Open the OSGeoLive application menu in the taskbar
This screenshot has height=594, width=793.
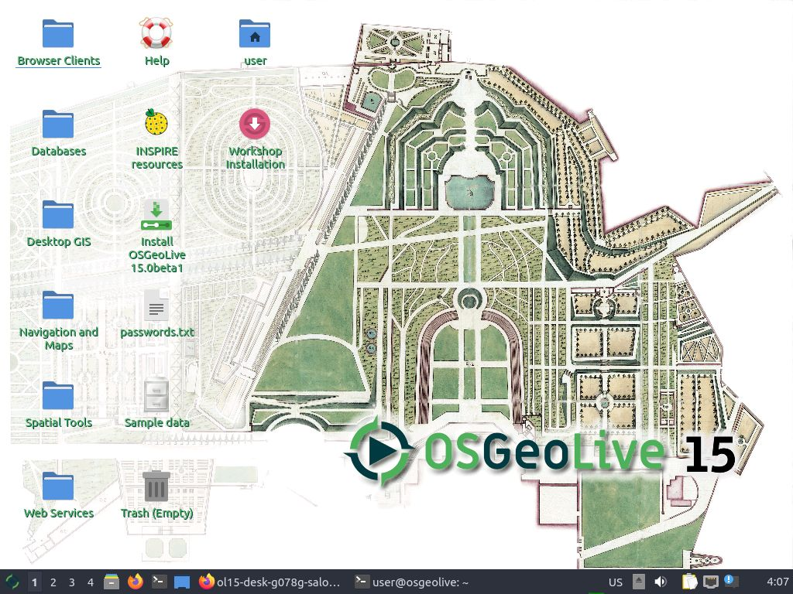12,582
